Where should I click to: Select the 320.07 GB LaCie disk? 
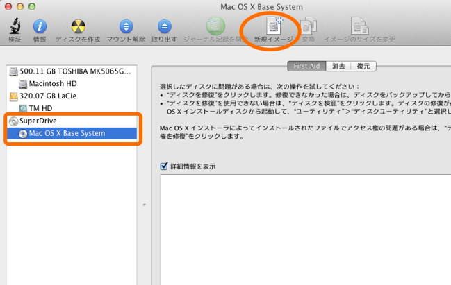71,96
